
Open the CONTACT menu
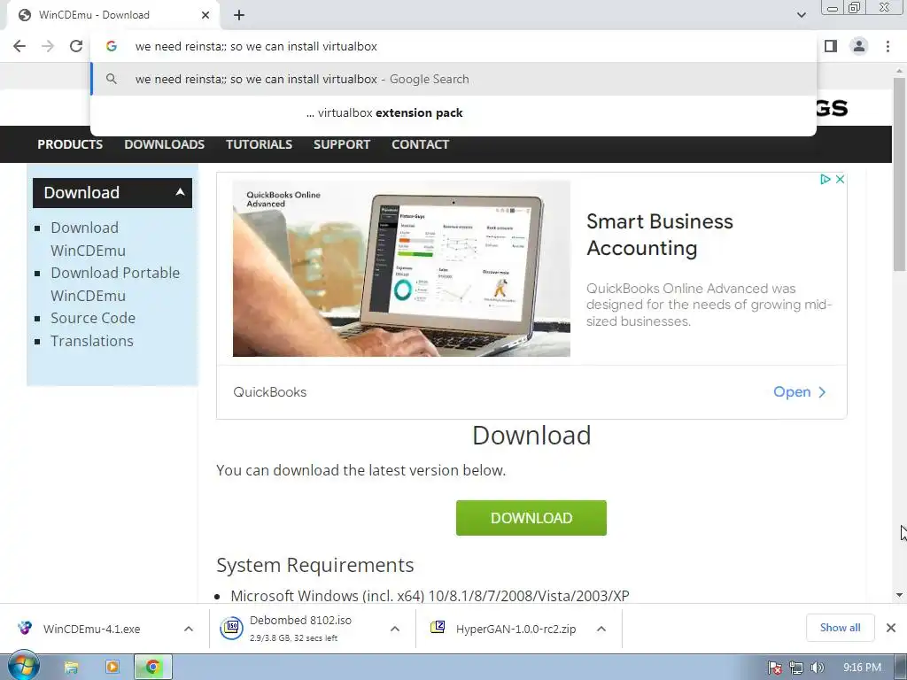pos(420,144)
